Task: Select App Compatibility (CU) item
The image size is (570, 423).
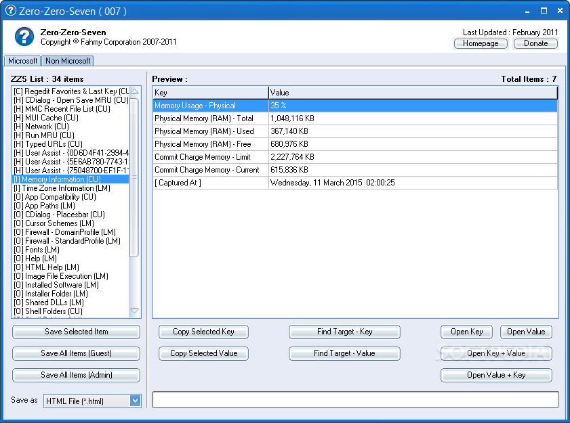Action: click(71, 197)
